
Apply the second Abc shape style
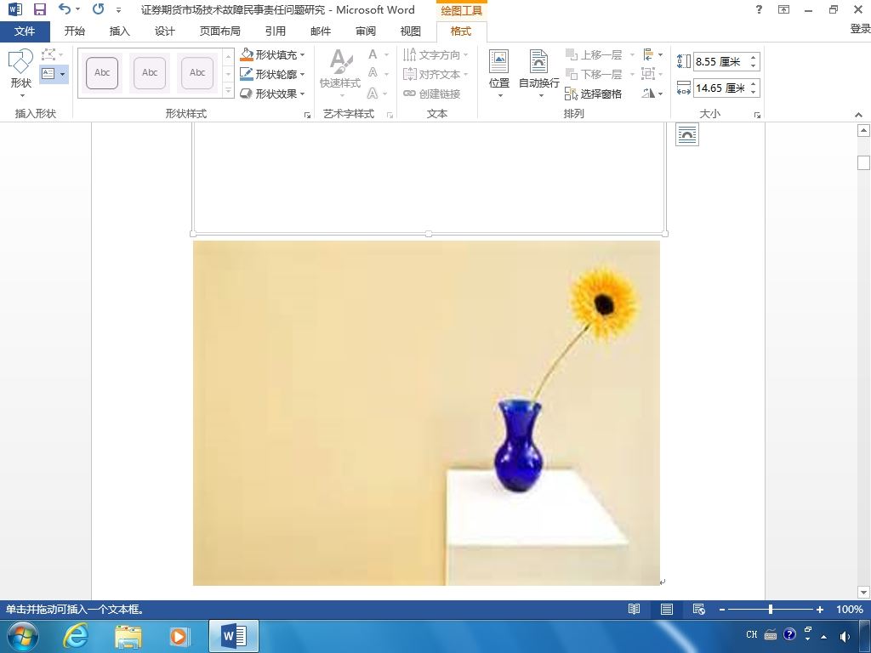(x=150, y=73)
